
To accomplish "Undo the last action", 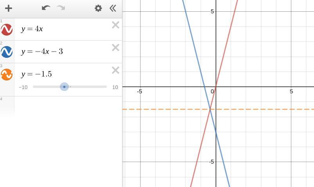I will (46, 8).
